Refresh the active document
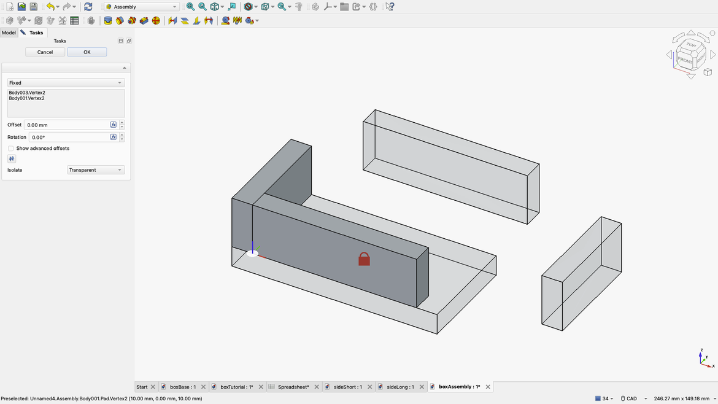Screen dimensions: 718x404 tap(88, 6)
